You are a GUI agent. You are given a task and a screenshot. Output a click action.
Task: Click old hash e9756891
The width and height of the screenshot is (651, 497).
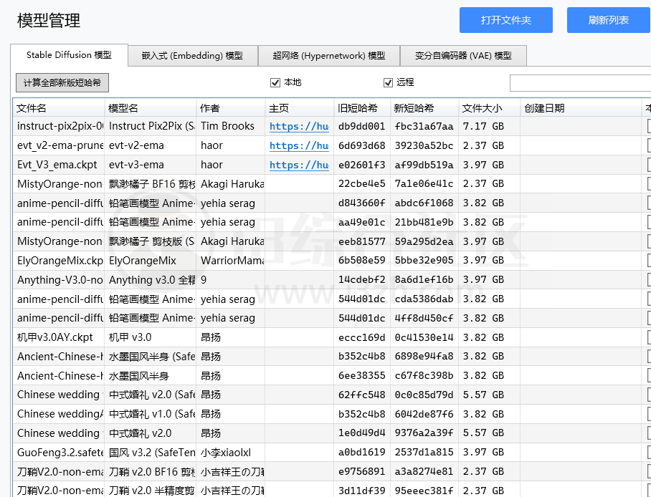point(362,472)
